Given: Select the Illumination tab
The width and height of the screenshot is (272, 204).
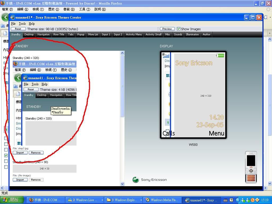Looking at the screenshot, I should tap(192, 35).
